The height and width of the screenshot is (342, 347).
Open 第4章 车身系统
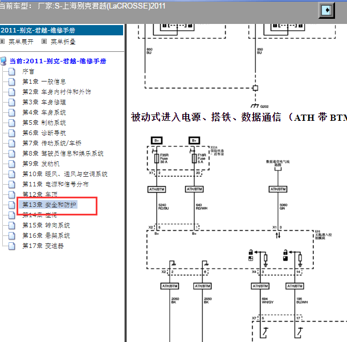click(44, 112)
